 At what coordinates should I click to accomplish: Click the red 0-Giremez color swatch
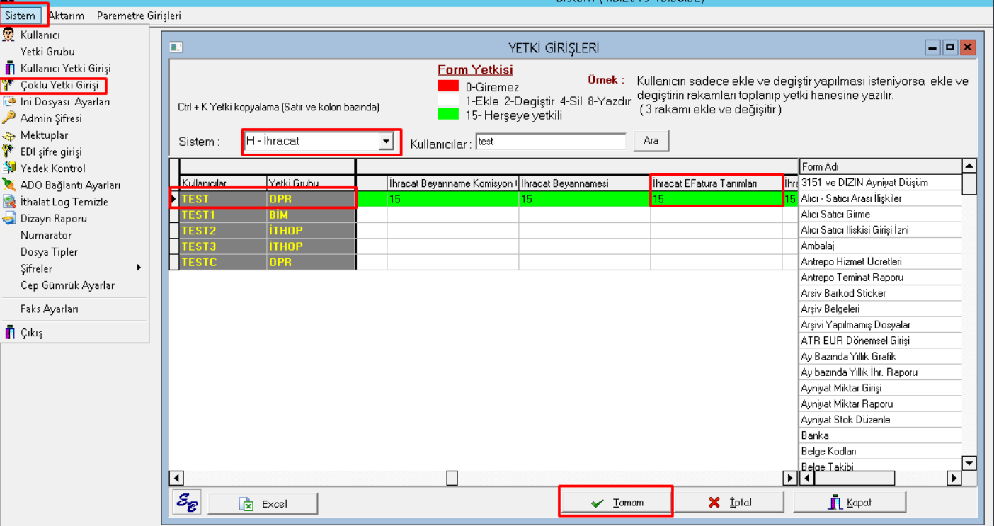click(448, 86)
